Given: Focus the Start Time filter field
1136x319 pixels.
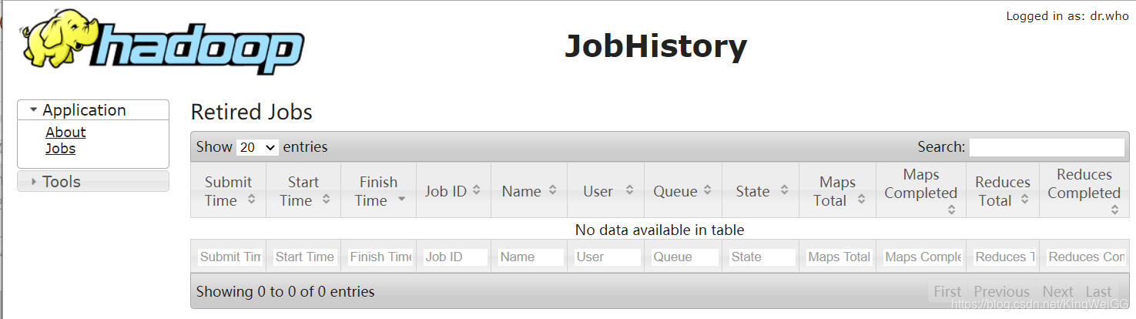Looking at the screenshot, I should point(304,257).
